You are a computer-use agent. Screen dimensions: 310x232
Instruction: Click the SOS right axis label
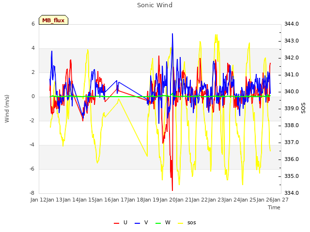[x=303, y=108]
